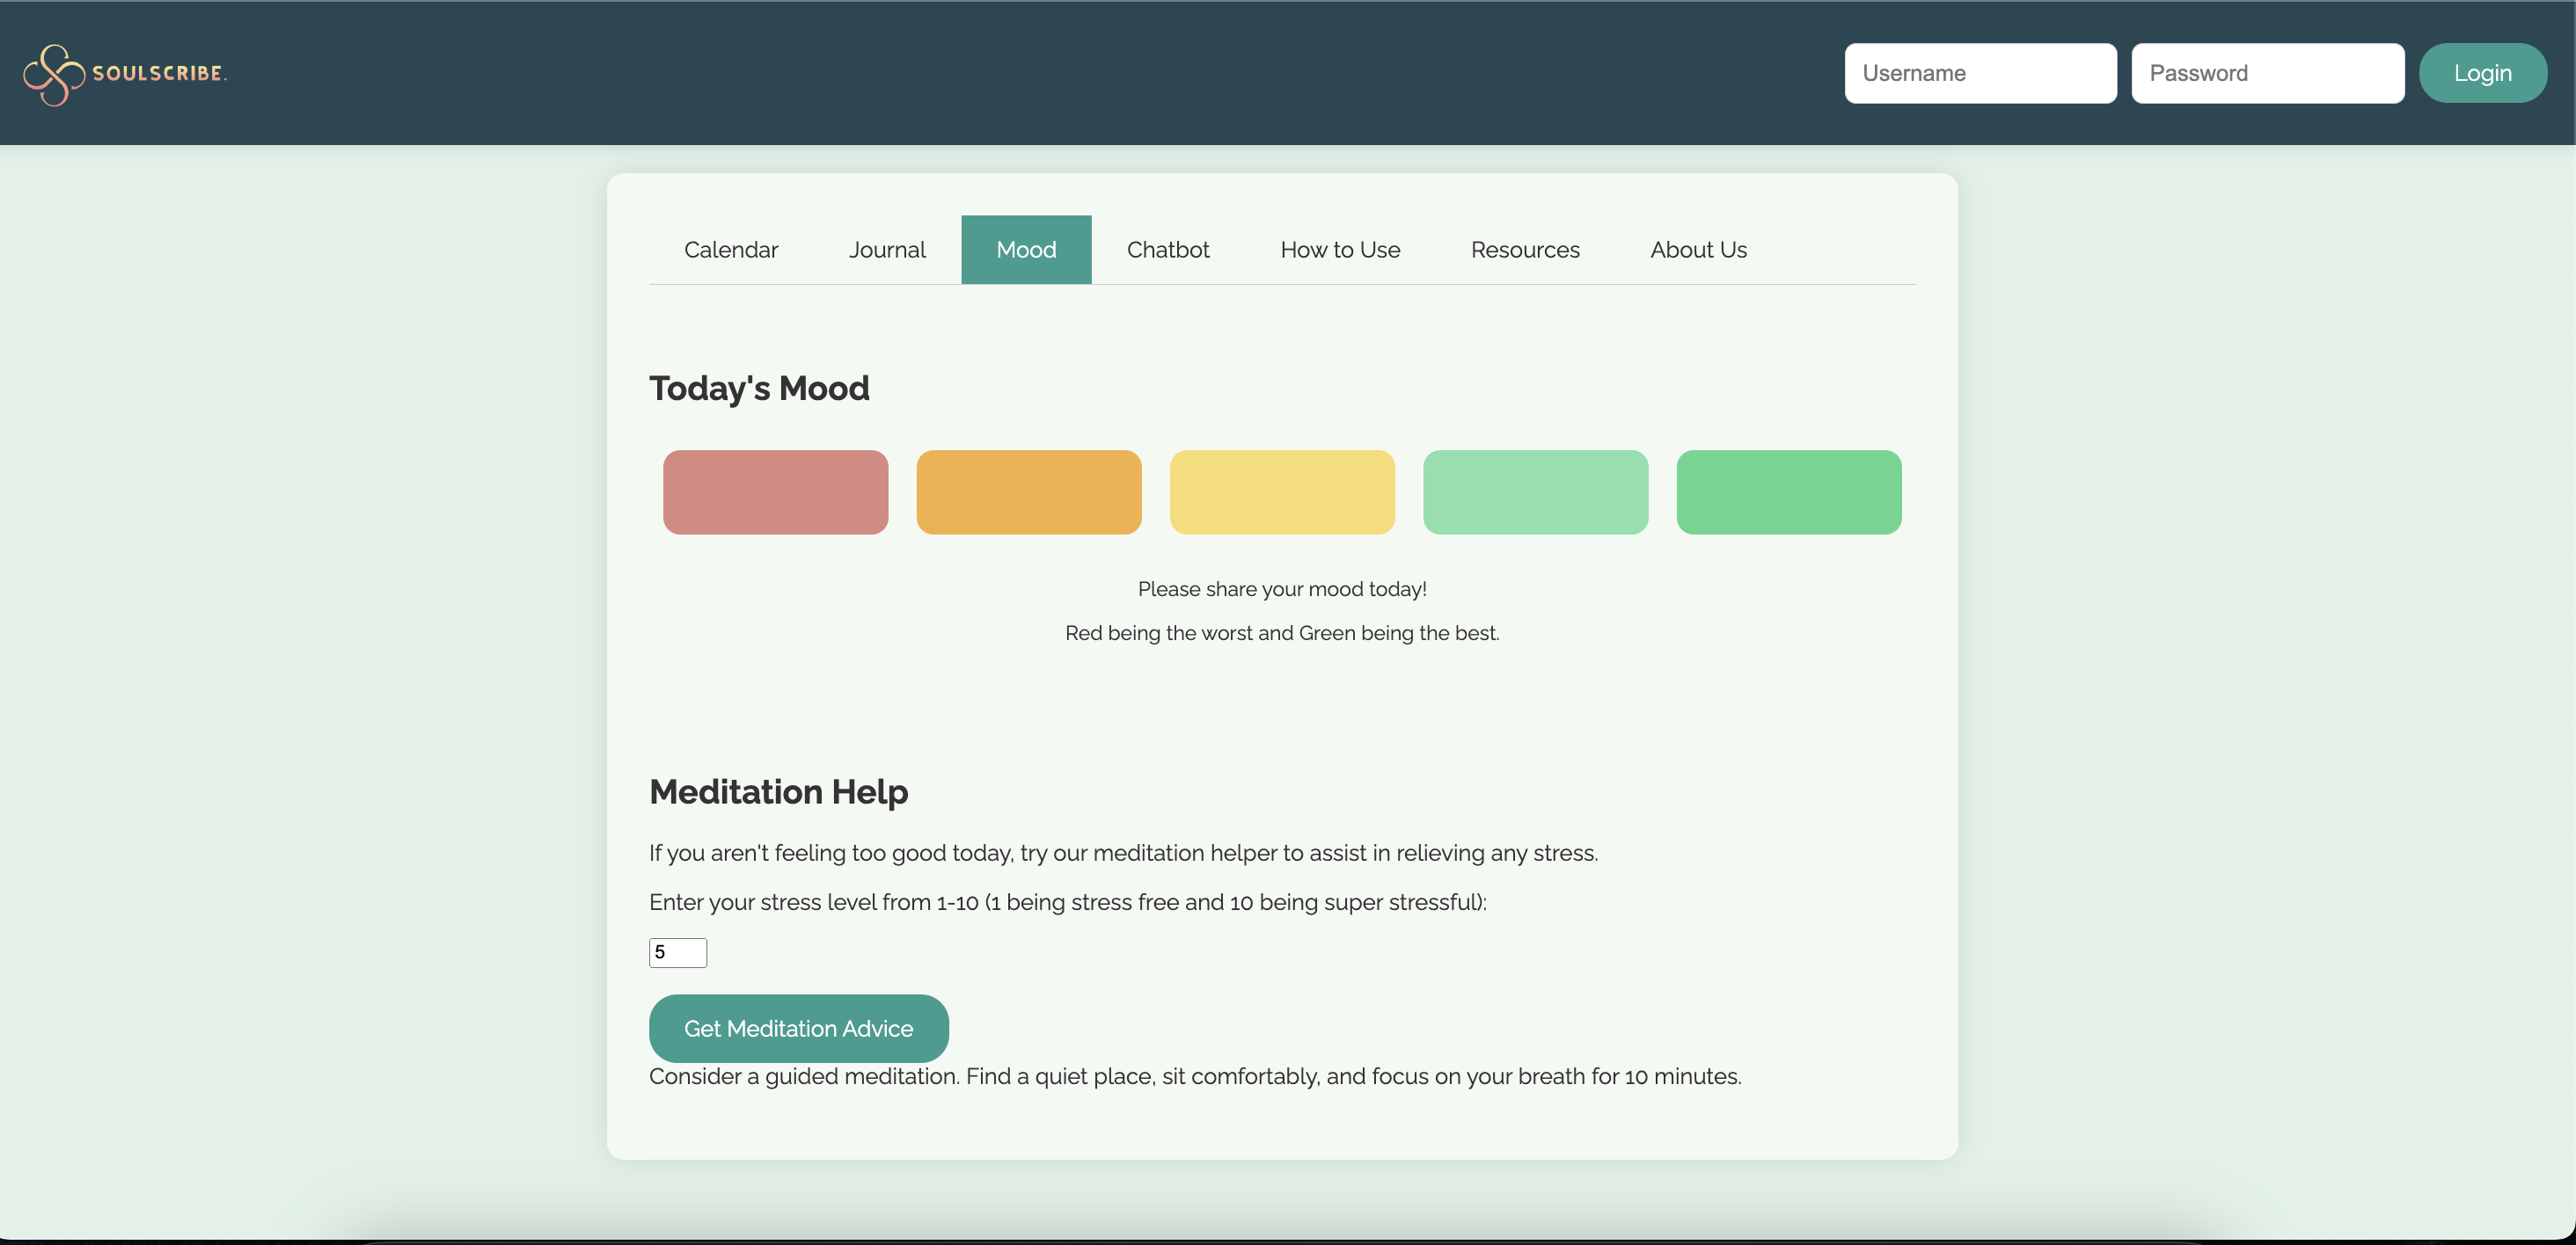Pick the red mood swatch
Viewport: 2576px width, 1245px height.
pos(775,491)
